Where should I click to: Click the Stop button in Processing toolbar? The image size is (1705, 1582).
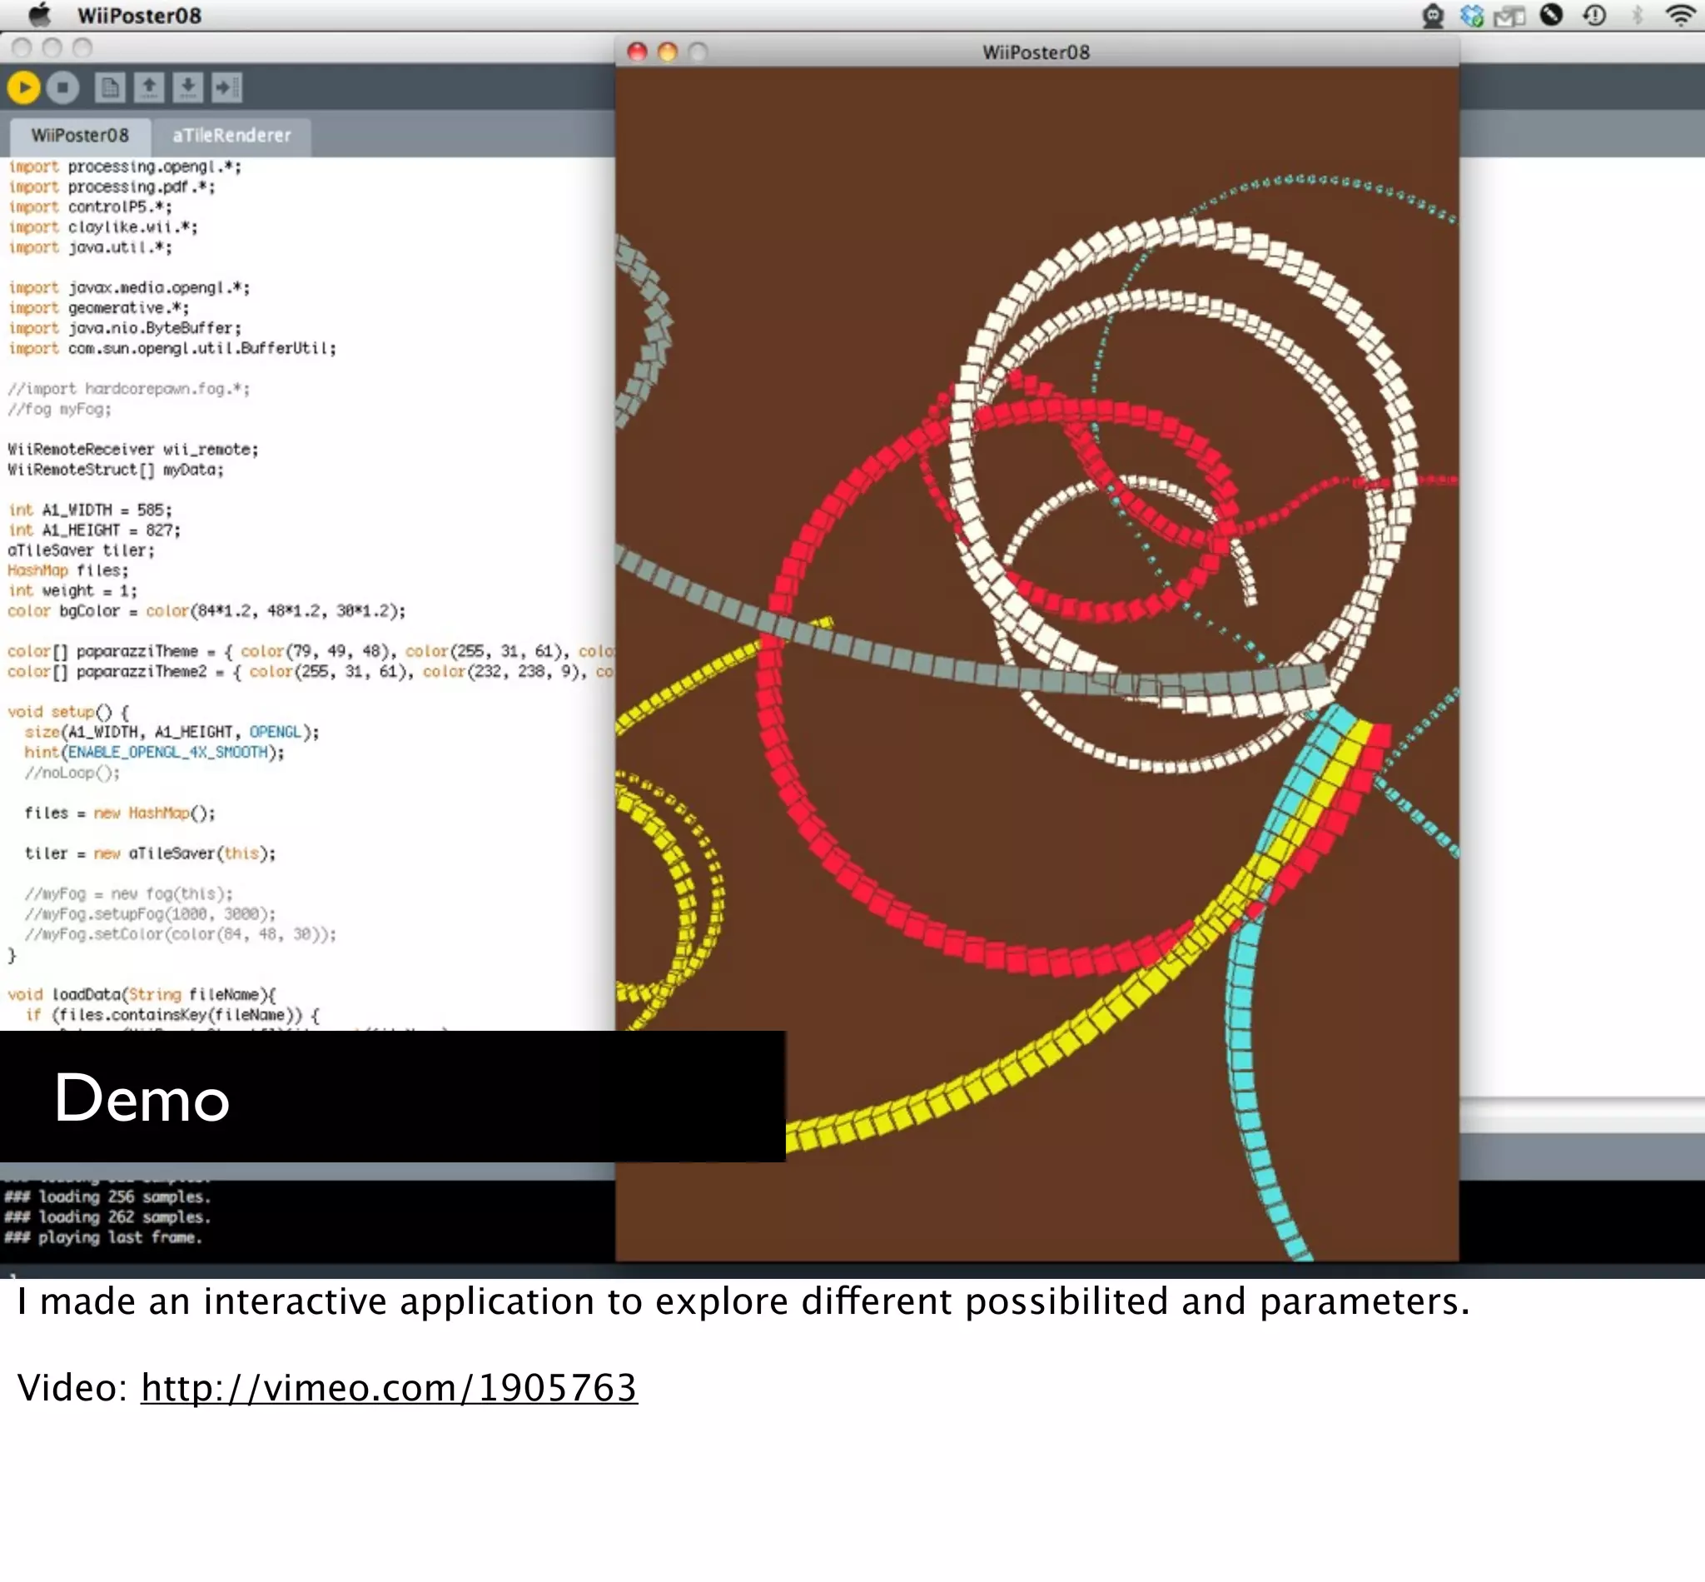(62, 87)
